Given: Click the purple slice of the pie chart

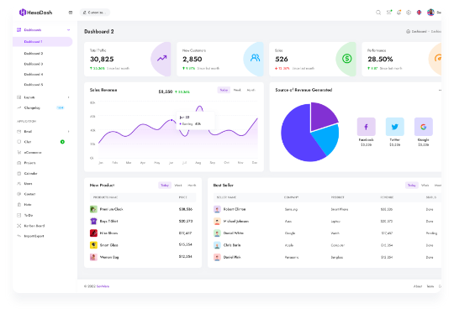Looking at the screenshot, I should (324, 116).
